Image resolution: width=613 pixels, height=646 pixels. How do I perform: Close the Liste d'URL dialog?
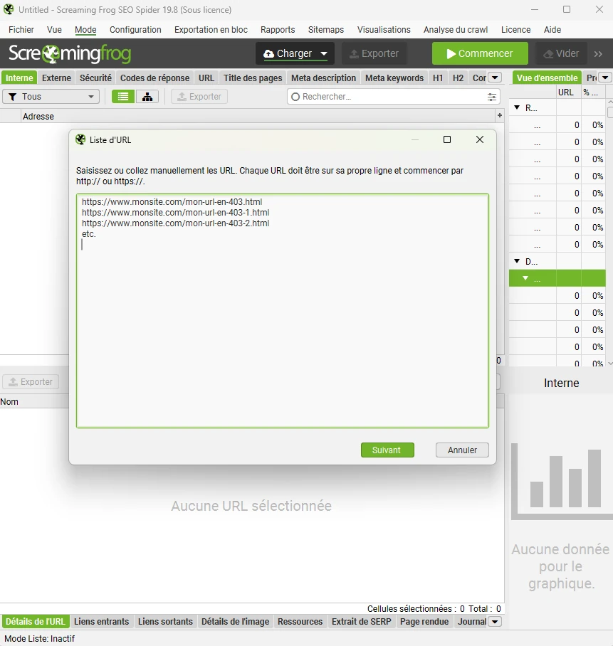(480, 139)
